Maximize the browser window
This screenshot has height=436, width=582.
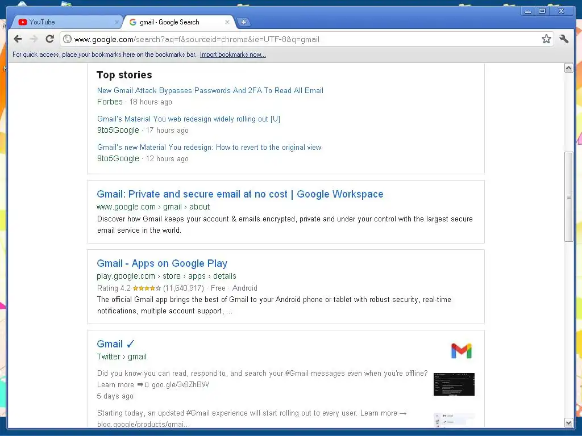tap(542, 11)
